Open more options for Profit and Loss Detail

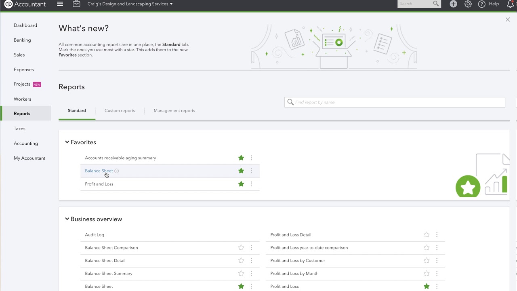pyautogui.click(x=437, y=235)
